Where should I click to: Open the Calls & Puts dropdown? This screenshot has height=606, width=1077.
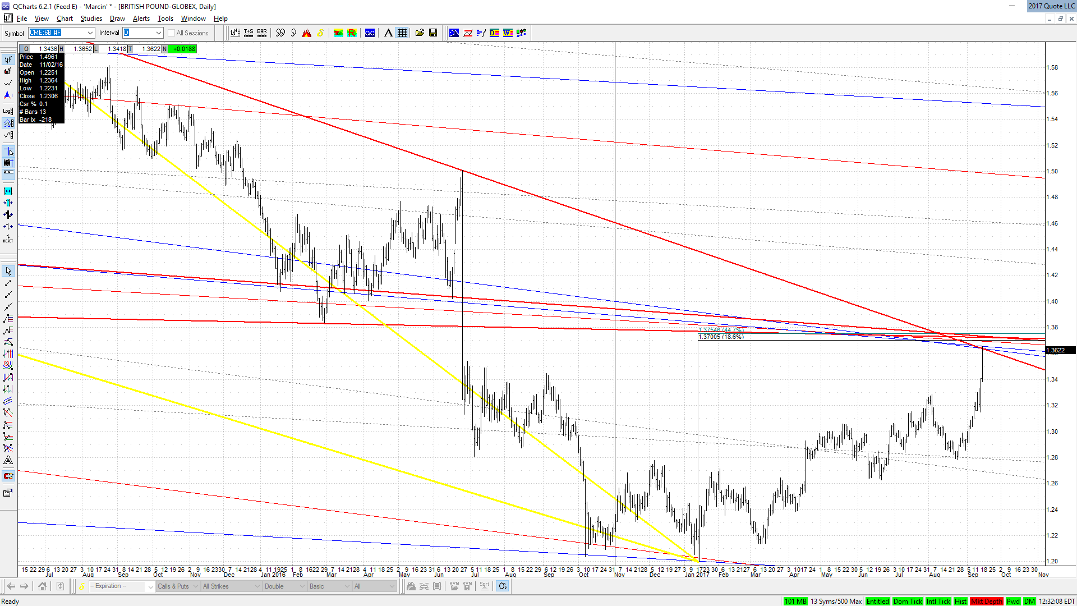(x=178, y=586)
